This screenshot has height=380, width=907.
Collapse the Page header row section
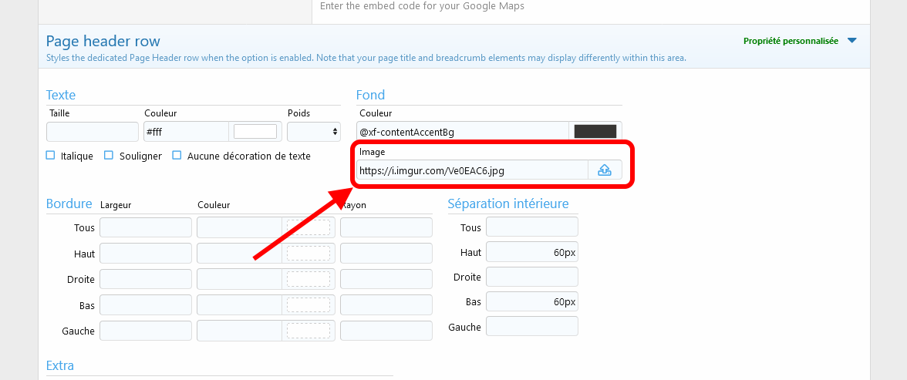click(103, 42)
